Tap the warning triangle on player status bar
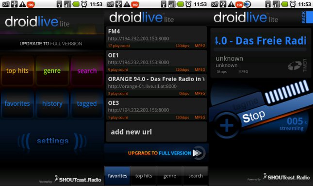 231,4
